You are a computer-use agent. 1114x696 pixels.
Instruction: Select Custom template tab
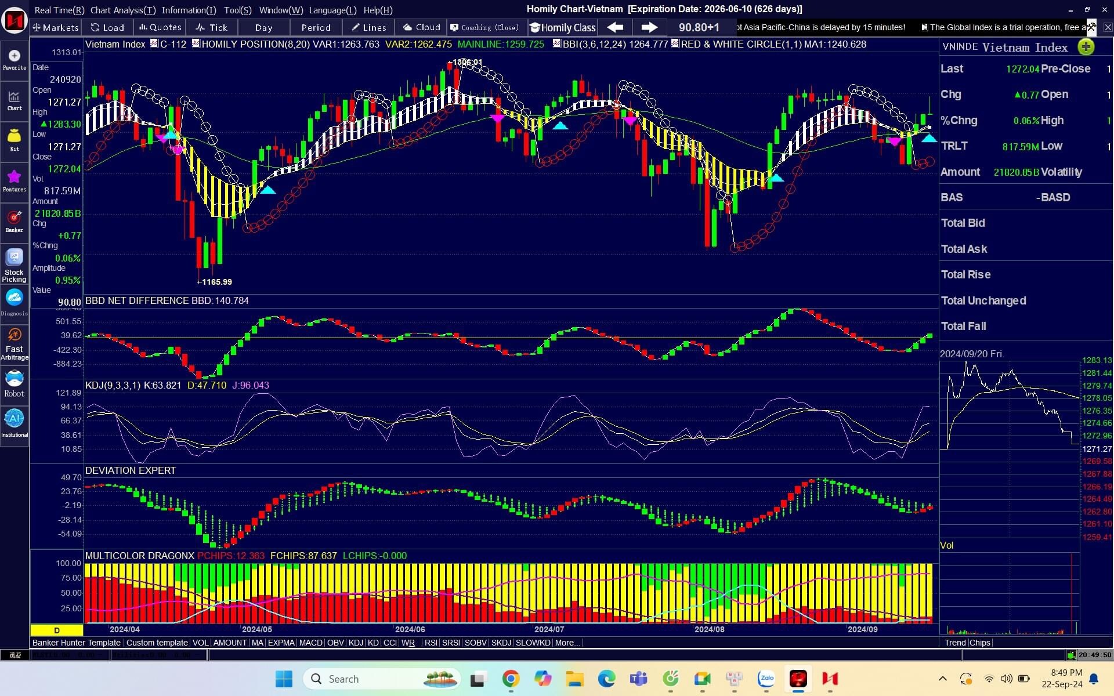coord(157,643)
